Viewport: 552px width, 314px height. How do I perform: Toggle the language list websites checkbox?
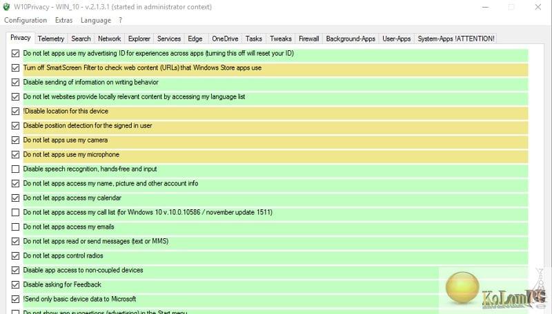click(15, 96)
